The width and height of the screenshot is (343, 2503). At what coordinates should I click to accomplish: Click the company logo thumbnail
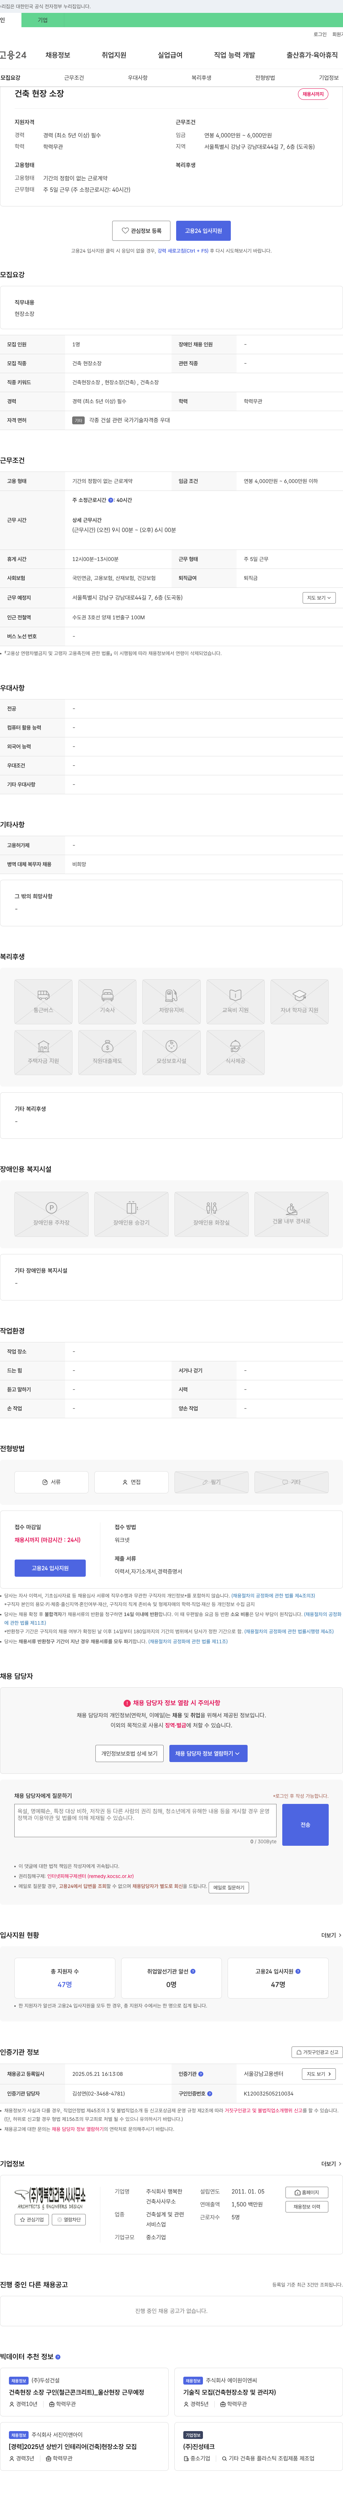(x=50, y=2198)
